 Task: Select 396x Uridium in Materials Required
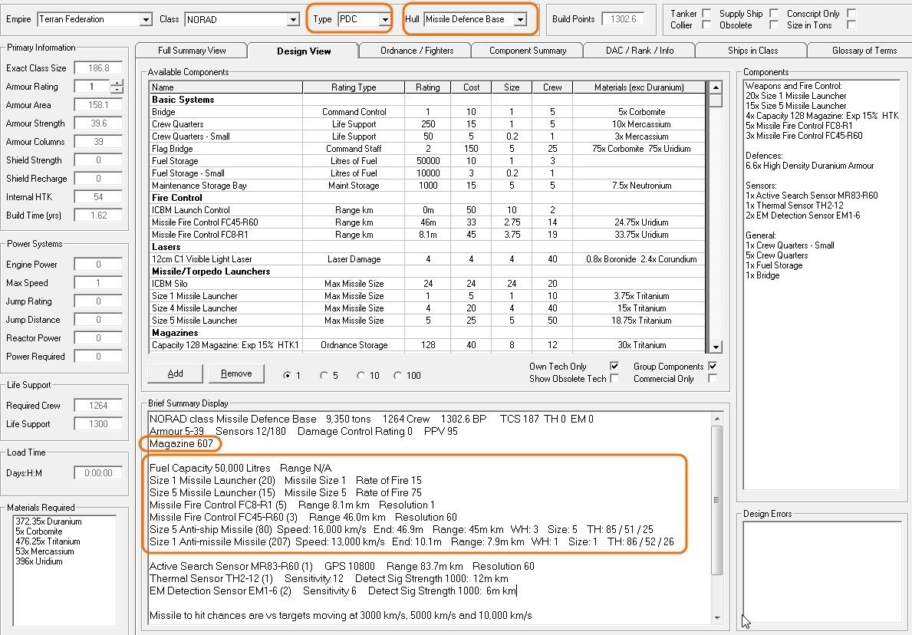(38, 561)
